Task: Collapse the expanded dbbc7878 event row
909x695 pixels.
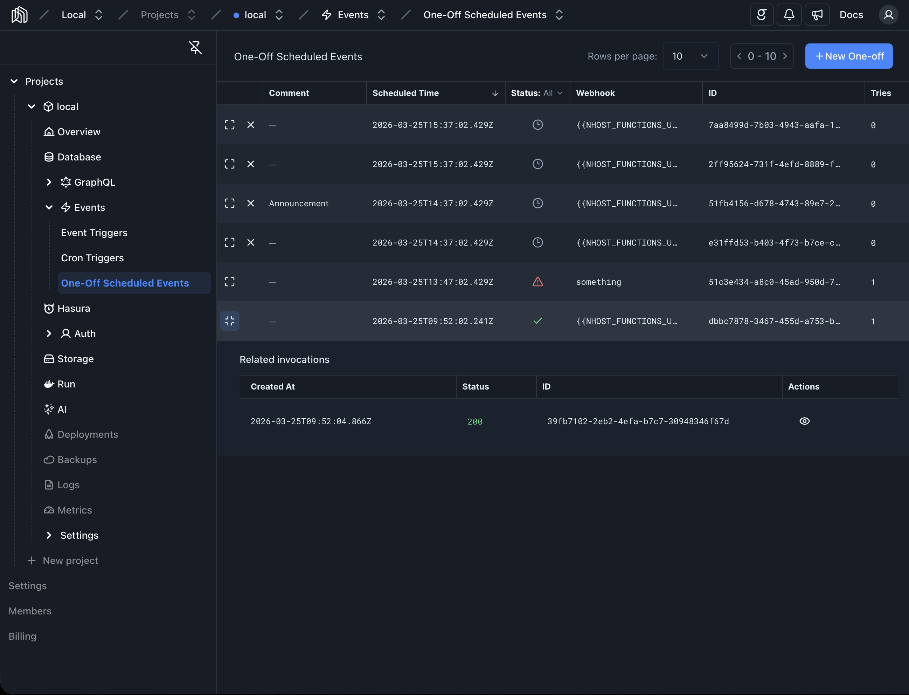Action: pos(229,321)
